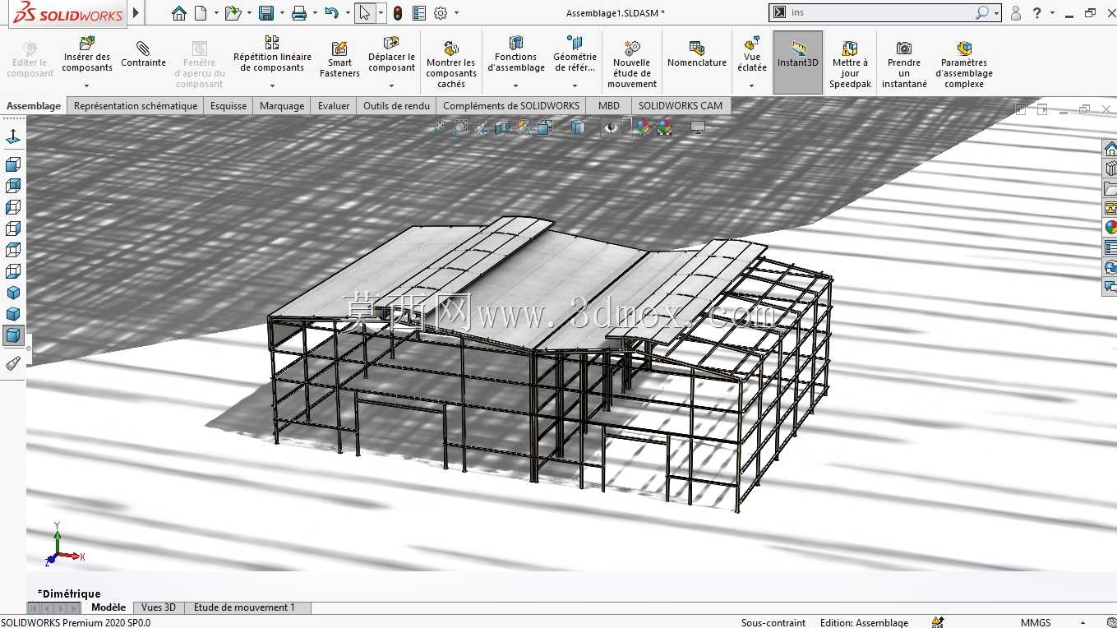Click the Modèle bottom tab
Screen dimensions: 1117x628
click(x=108, y=607)
